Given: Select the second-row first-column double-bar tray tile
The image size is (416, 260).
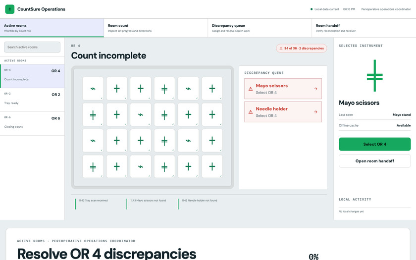Looking at the screenshot, I should click(x=93, y=114).
